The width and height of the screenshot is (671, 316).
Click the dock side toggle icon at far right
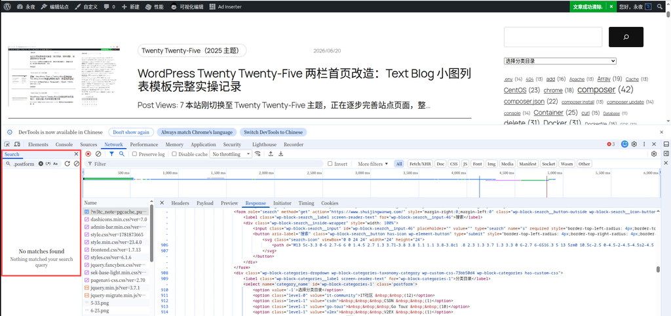point(666,144)
